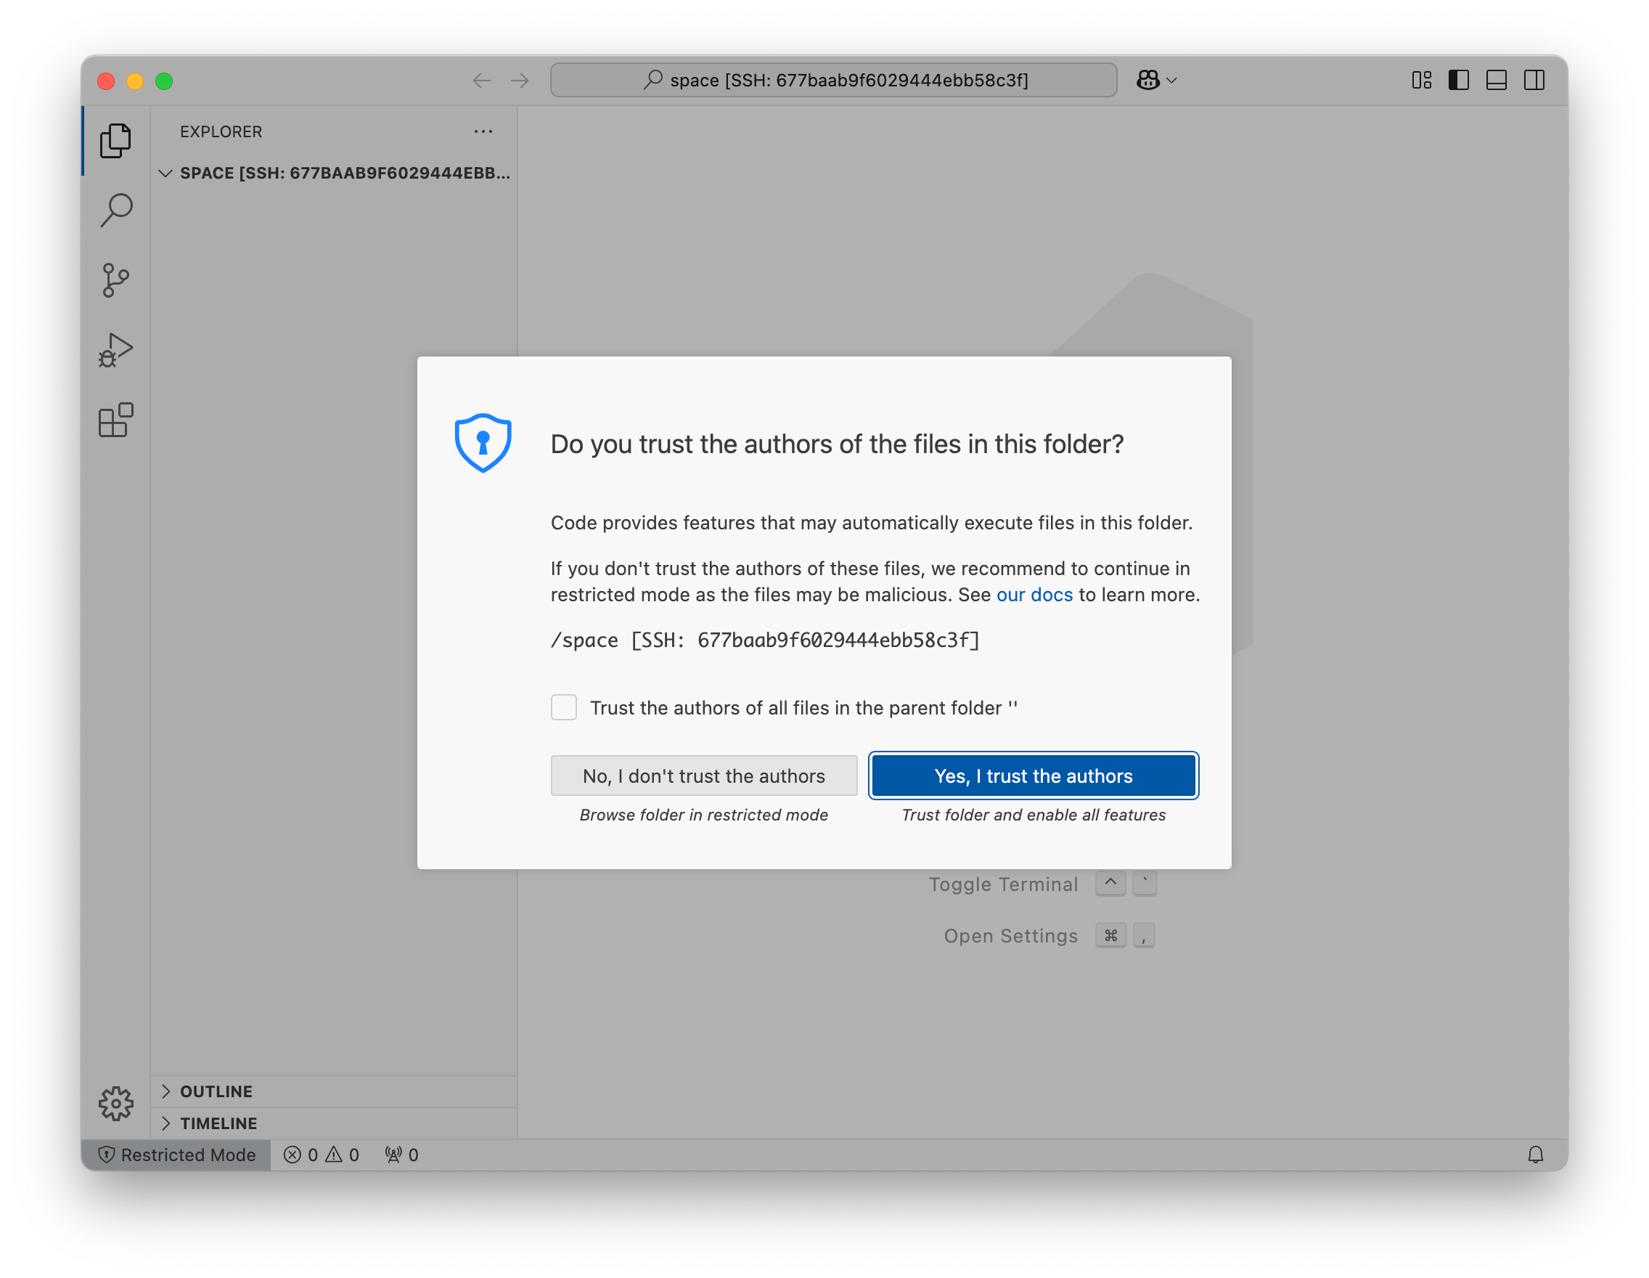Click the Go Back arrow
The height and width of the screenshot is (1278, 1649).
tap(482, 81)
